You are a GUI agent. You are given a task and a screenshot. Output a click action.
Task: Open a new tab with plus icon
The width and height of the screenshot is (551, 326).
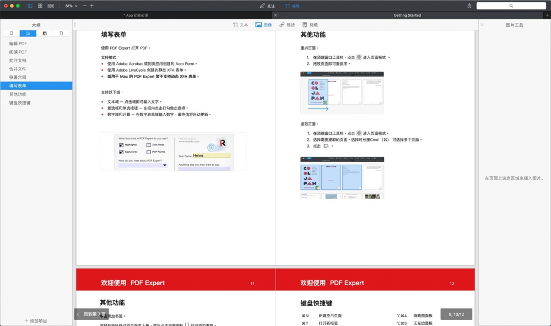pos(547,15)
